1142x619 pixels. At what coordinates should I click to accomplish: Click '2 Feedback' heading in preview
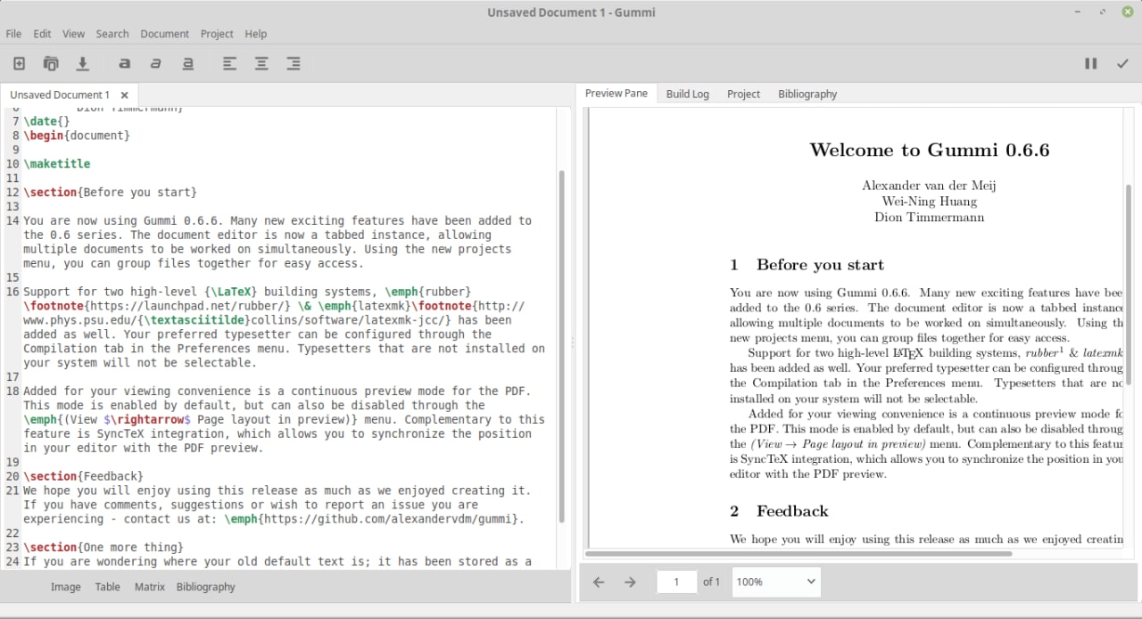(x=779, y=511)
